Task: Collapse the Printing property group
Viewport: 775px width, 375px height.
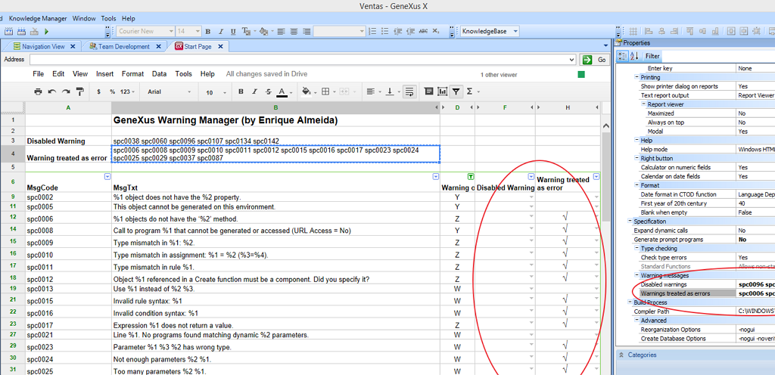Action: [x=636, y=77]
